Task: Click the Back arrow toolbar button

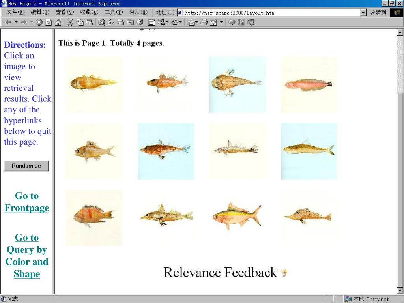Action: pyautogui.click(x=8, y=22)
